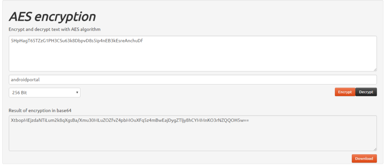Click the result textarea resize grip
The image size is (387, 166).
(375, 149)
